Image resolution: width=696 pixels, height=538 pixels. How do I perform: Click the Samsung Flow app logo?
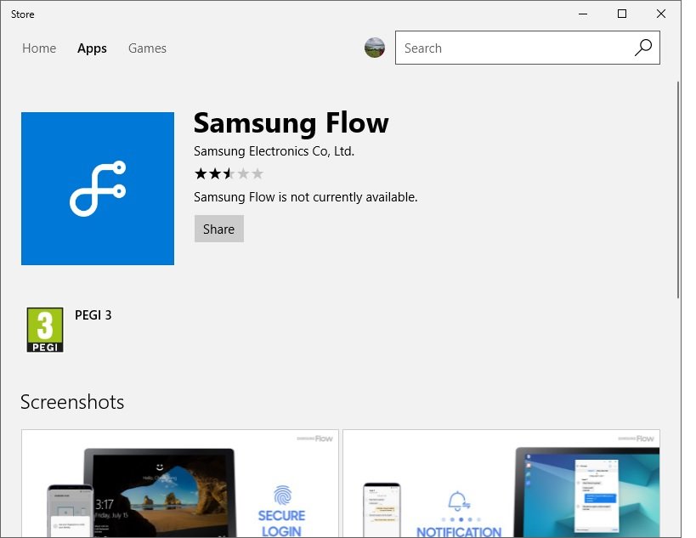pos(98,189)
